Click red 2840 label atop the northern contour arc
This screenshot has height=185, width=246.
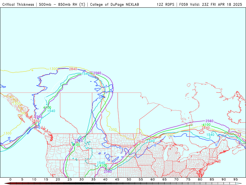[x=73, y=69]
